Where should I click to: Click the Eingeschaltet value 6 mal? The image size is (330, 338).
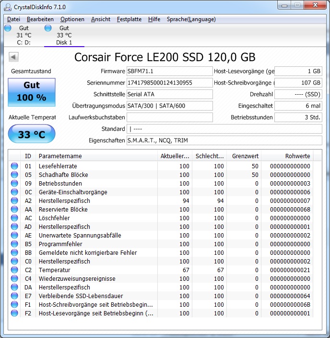[x=298, y=106]
